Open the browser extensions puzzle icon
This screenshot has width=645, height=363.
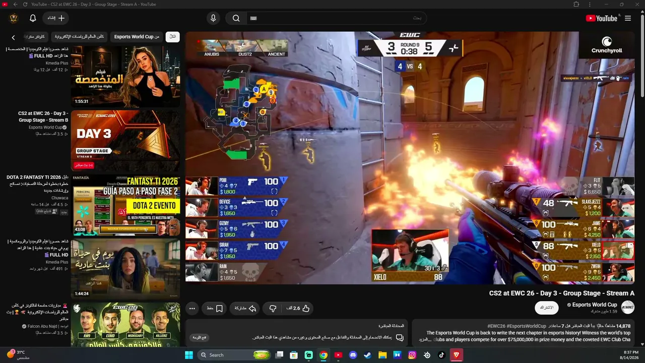(576, 5)
